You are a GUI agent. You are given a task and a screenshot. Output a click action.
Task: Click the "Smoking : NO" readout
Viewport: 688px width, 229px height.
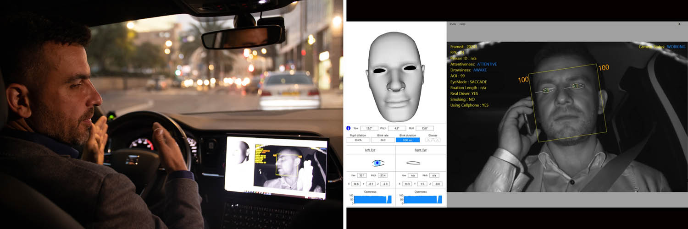tap(463, 99)
